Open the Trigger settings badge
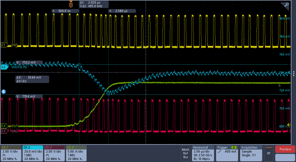The image size is (296, 162). (227, 153)
